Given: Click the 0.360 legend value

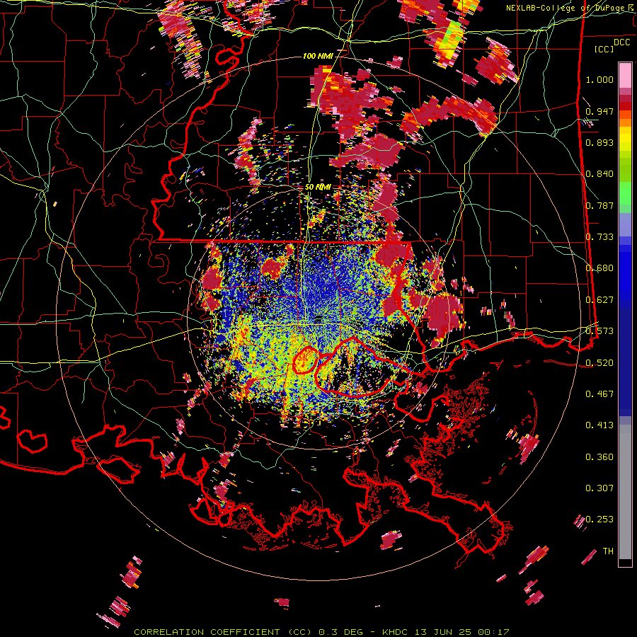Looking at the screenshot, I should coord(599,457).
